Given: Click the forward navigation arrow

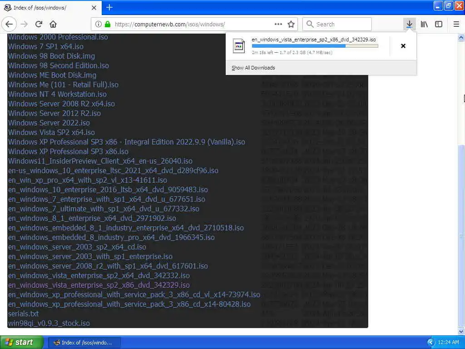Looking at the screenshot, I should 25,25.
